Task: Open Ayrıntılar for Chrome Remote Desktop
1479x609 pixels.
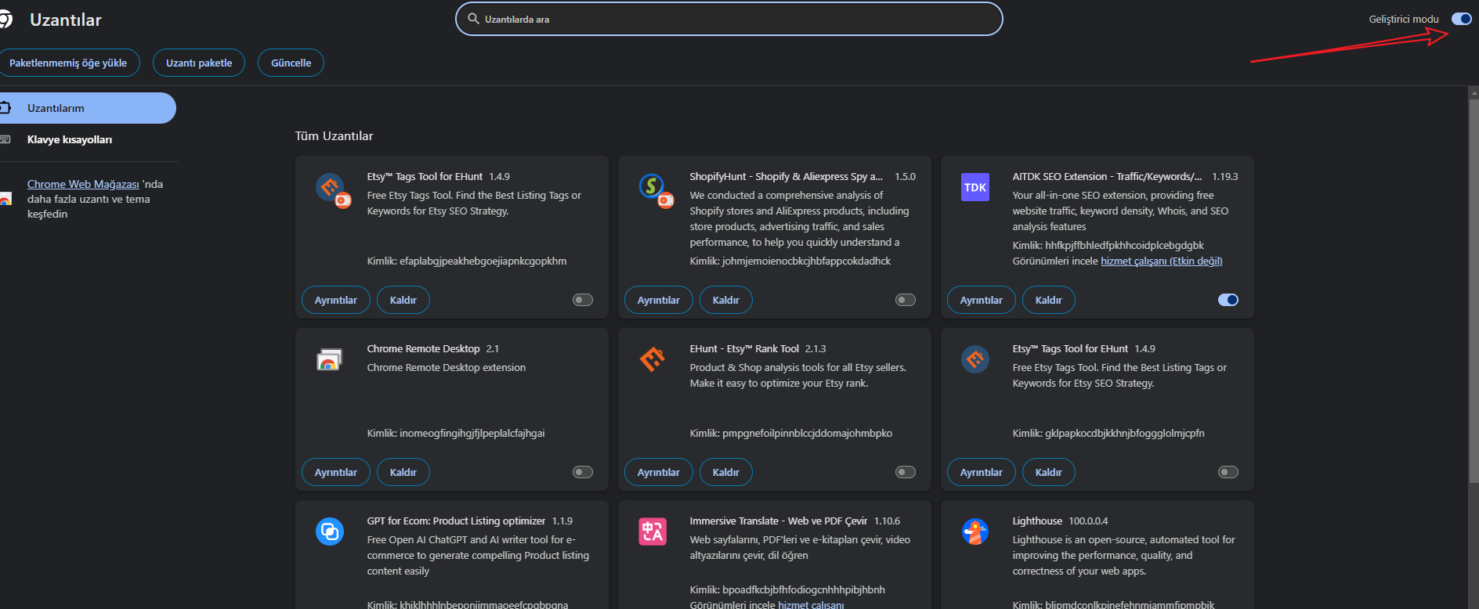Action: click(x=335, y=472)
